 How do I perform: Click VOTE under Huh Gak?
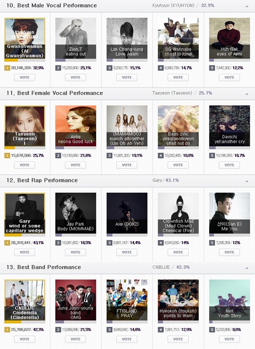pyautogui.click(x=229, y=78)
